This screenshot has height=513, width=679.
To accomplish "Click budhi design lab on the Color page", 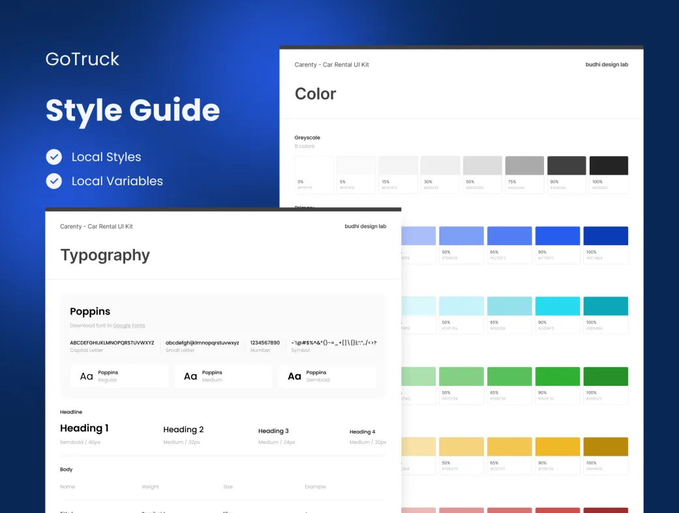I will coord(607,65).
